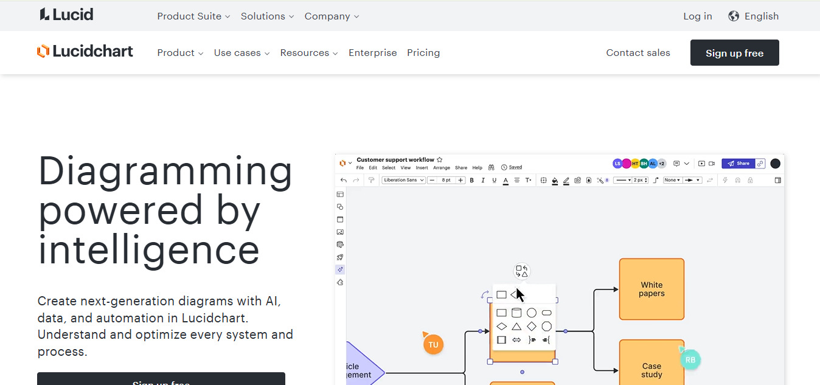Viewport: 820px width, 385px height.
Task: Click the line path elbow icon
Action: pyautogui.click(x=656, y=180)
